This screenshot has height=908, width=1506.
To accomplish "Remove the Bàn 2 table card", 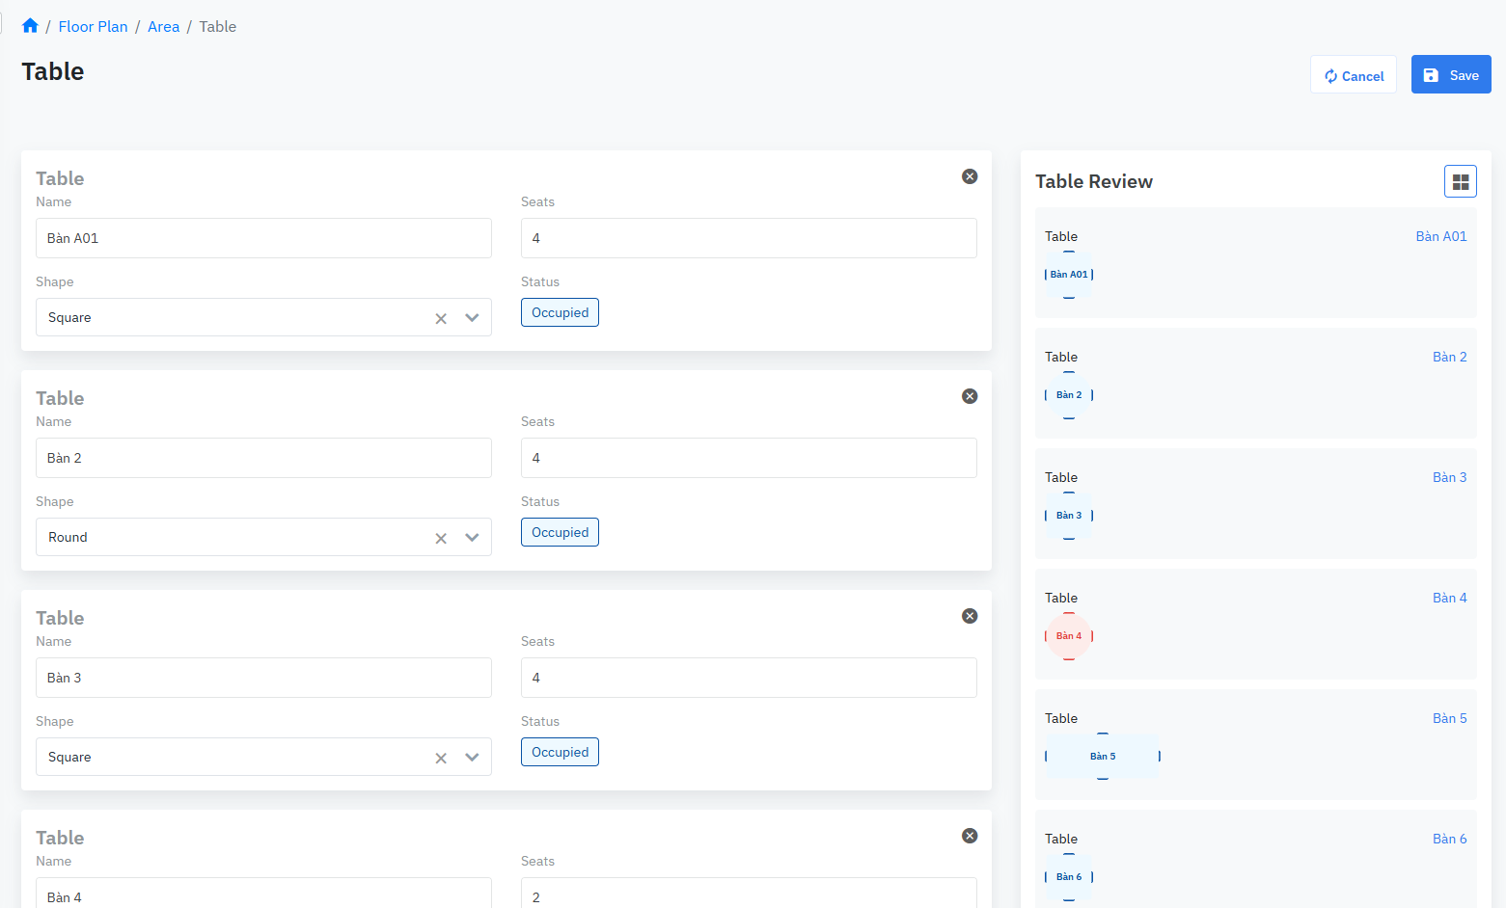I will [x=970, y=396].
